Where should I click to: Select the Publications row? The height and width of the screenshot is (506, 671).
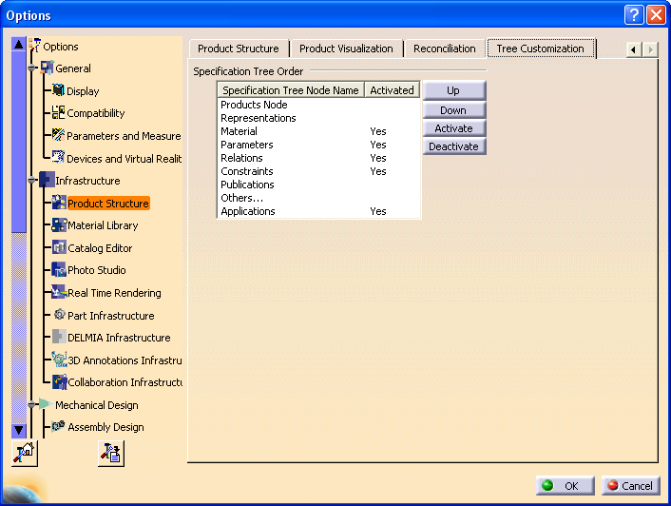[x=318, y=185]
